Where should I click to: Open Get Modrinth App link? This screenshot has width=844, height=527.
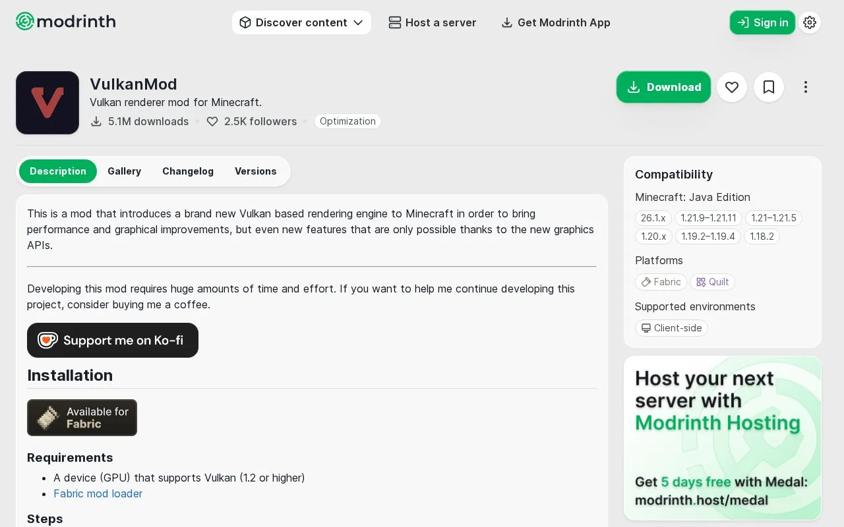tap(556, 22)
